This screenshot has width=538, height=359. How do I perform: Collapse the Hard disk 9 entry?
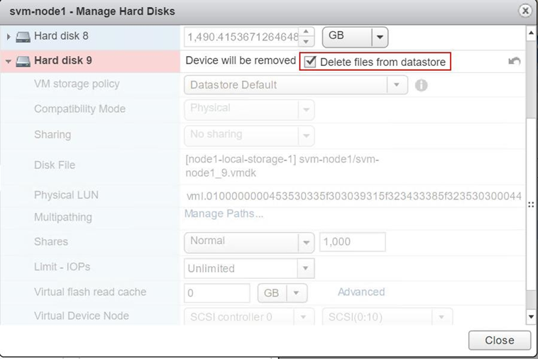pyautogui.click(x=9, y=62)
